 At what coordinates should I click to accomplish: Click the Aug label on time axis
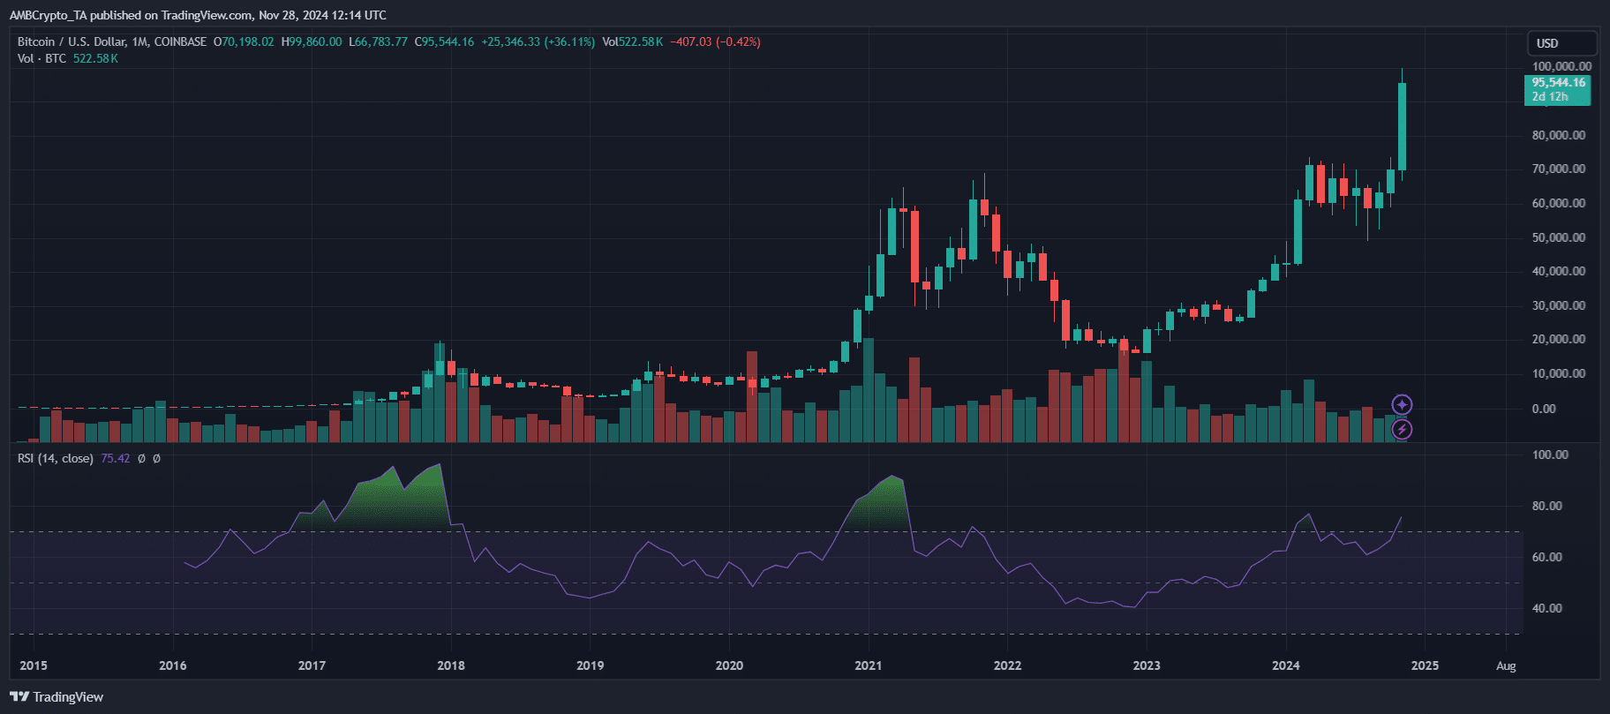pos(1506,665)
